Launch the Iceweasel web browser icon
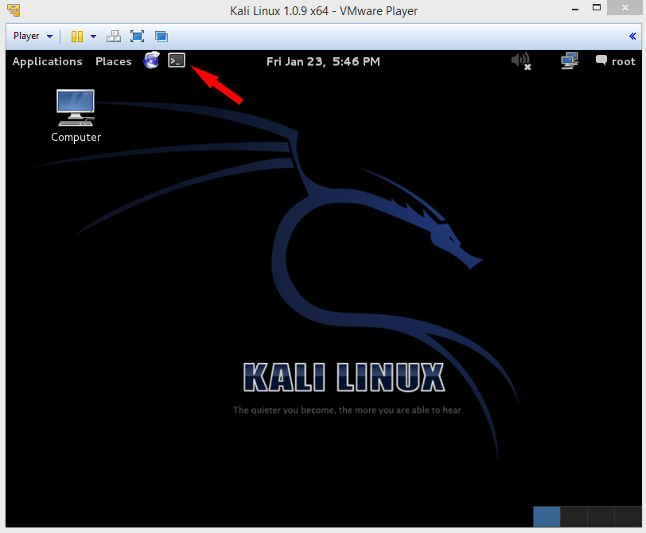The width and height of the screenshot is (646, 533). point(151,60)
